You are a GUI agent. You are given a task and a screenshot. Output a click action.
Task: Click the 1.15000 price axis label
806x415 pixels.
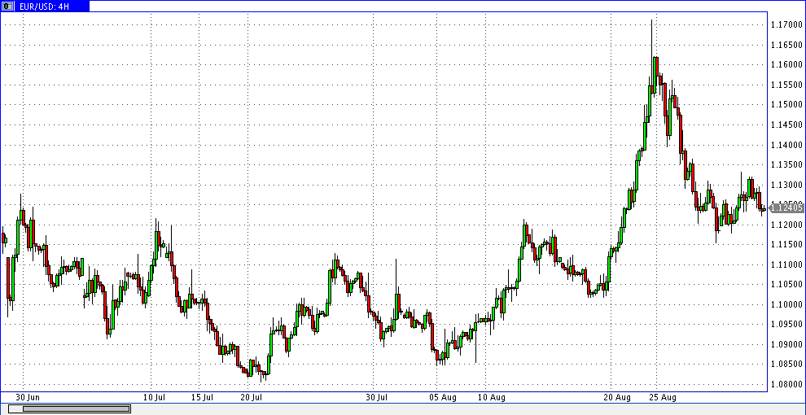point(786,105)
